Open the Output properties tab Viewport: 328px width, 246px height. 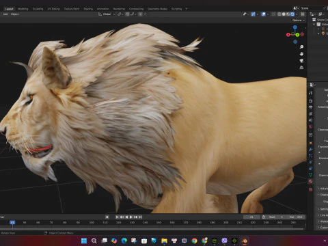click(x=311, y=107)
